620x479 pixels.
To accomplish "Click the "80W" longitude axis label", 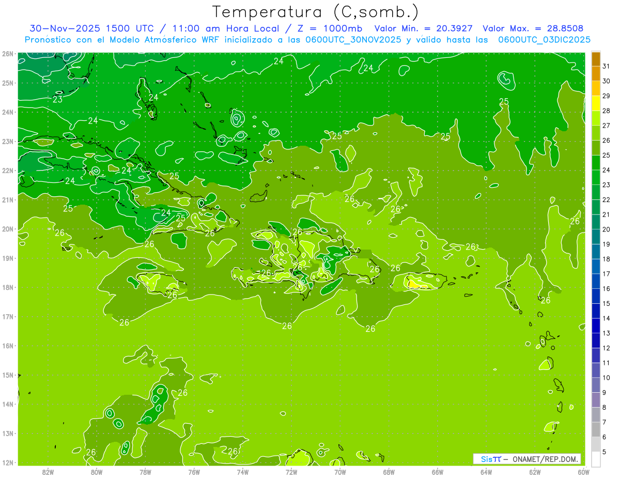I will pyautogui.click(x=97, y=472).
